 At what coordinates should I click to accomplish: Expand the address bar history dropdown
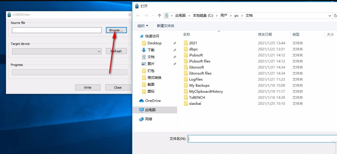pyautogui.click(x=330, y=16)
